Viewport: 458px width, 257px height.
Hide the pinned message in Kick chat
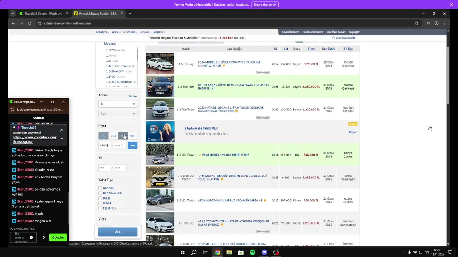[x=62, y=130]
